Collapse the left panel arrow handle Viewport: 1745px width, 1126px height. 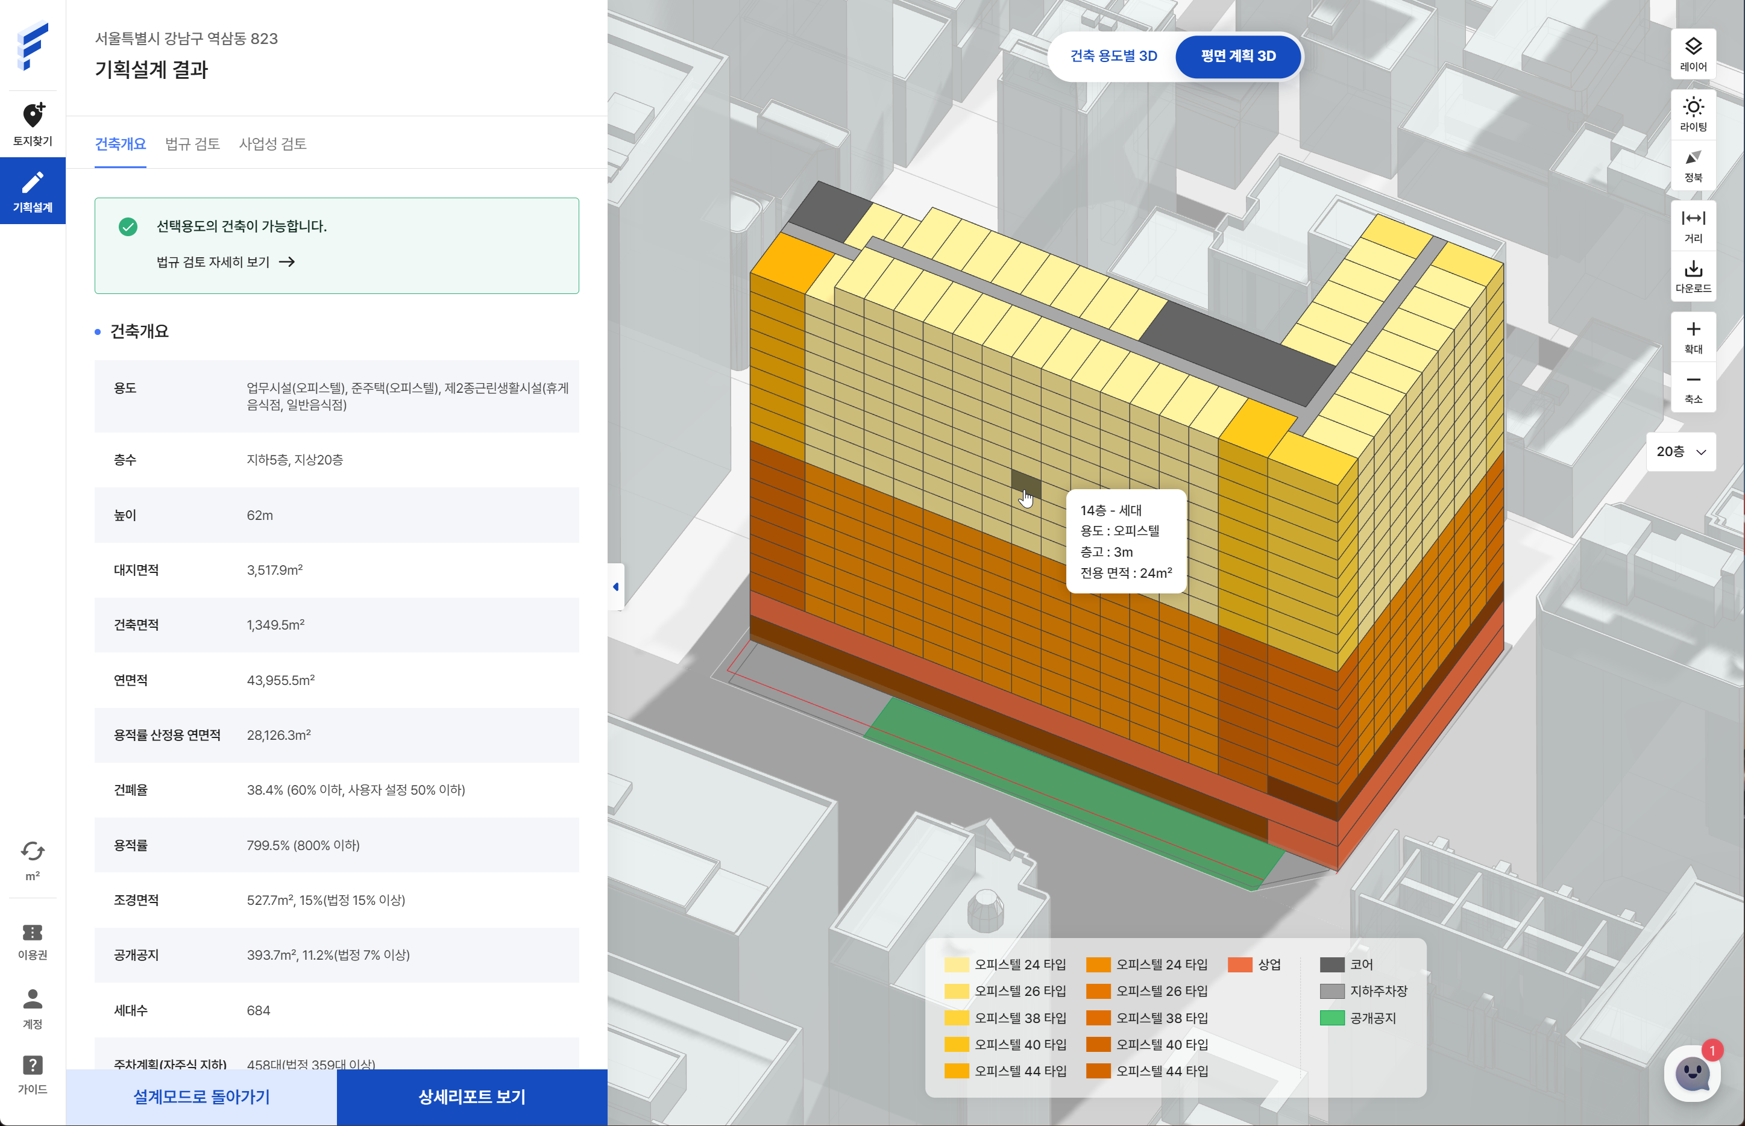pyautogui.click(x=616, y=586)
